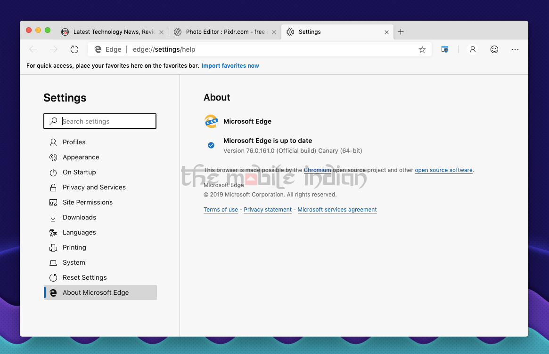
Task: Open Downloads settings section
Action: (x=100, y=217)
